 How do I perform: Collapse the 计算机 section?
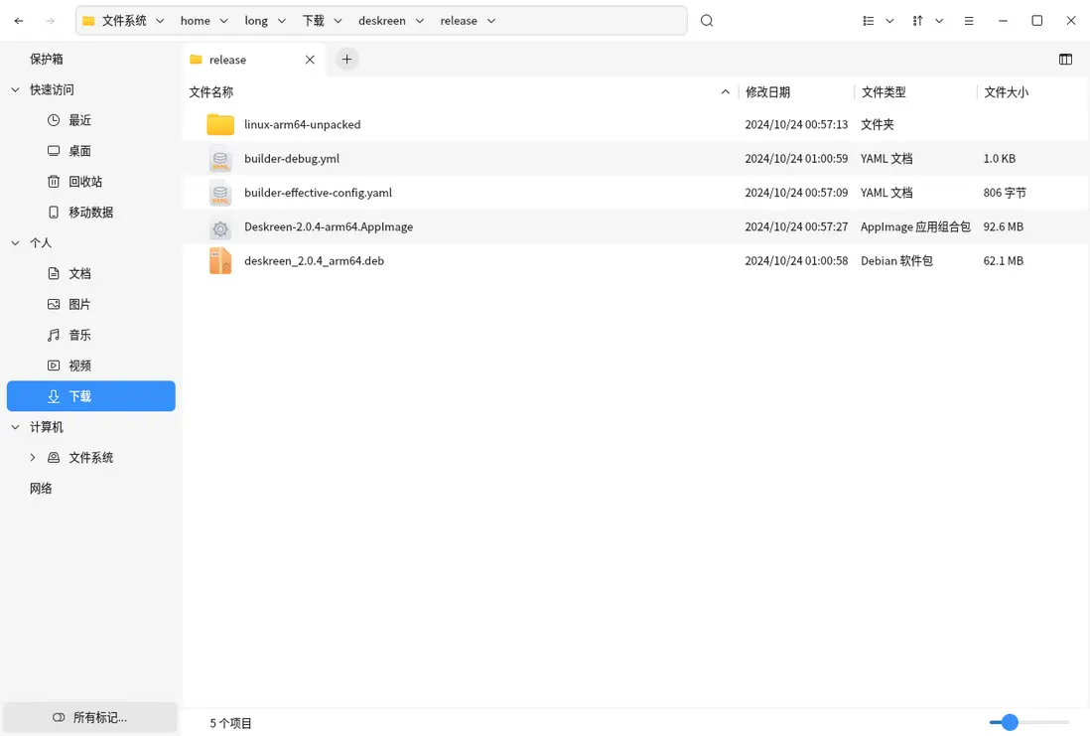pyautogui.click(x=15, y=426)
